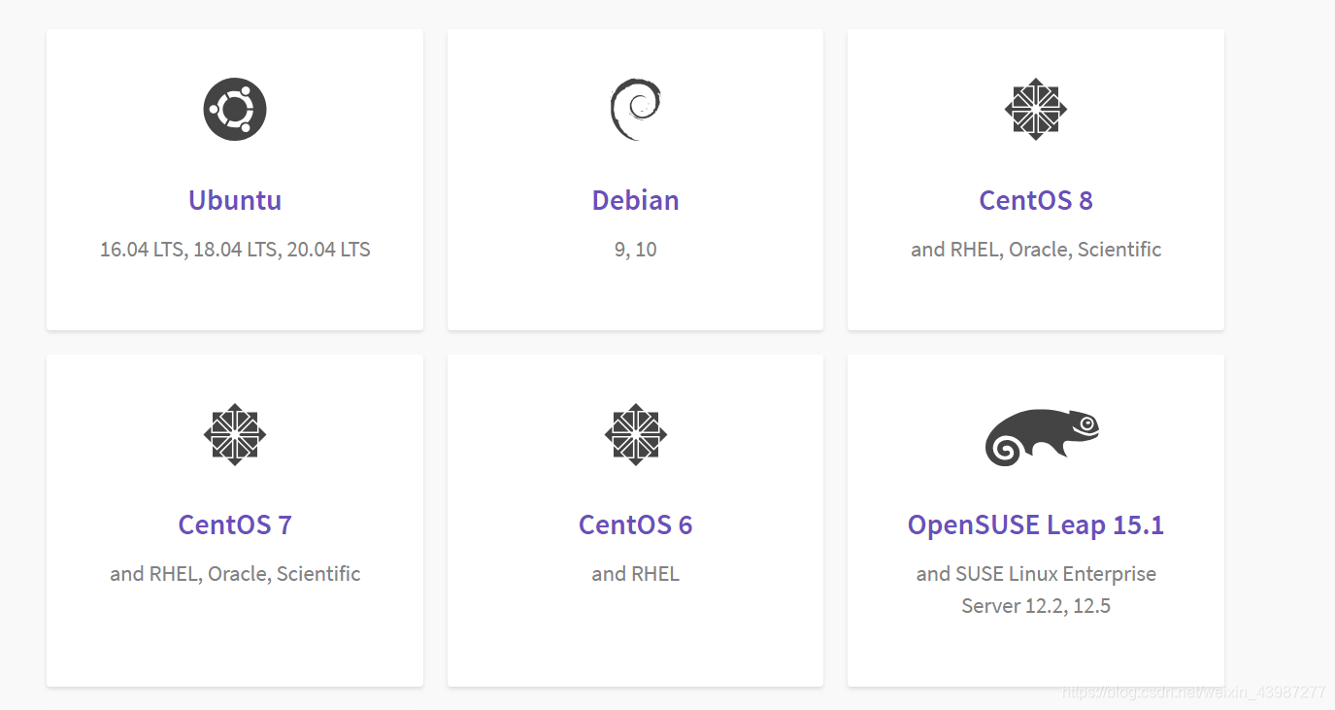This screenshot has height=710, width=1335.
Task: Click the Debian swirl logo
Action: [635, 108]
